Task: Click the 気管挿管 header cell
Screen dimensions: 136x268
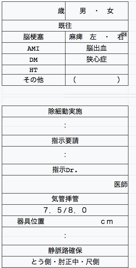Action: (x=65, y=199)
